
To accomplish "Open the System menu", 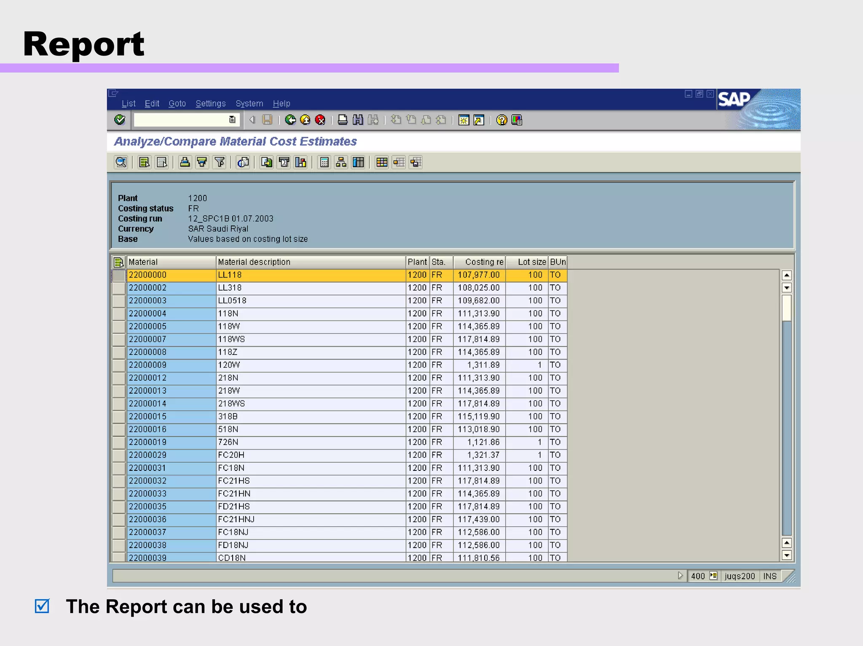I will coord(249,104).
